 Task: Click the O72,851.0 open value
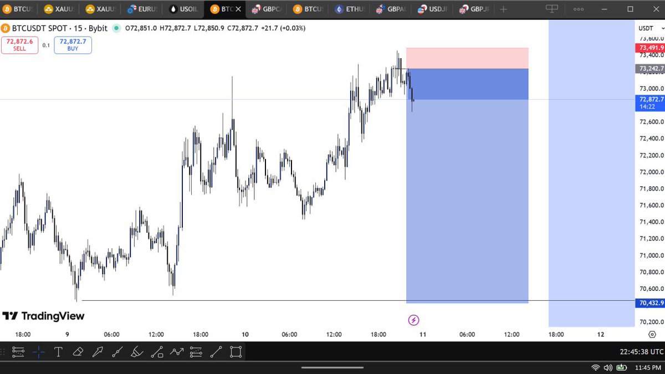tap(141, 28)
